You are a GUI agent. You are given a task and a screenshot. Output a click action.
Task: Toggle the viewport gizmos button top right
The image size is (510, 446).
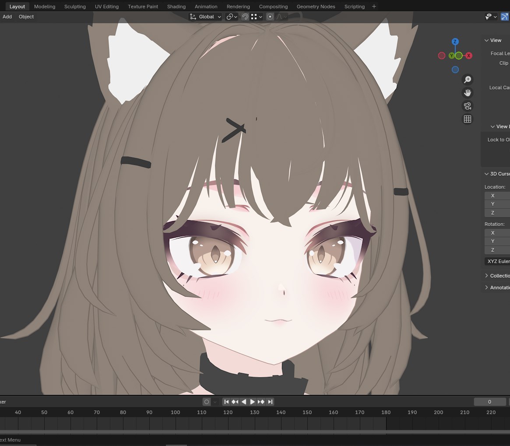pyautogui.click(x=504, y=17)
